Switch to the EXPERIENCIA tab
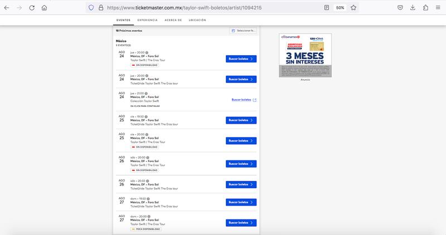 pyautogui.click(x=147, y=20)
